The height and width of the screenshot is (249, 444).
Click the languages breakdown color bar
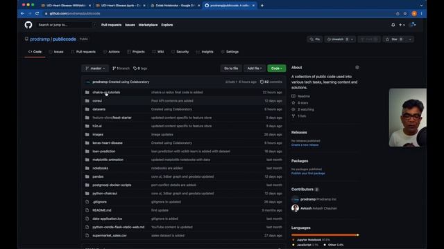pos(325,235)
